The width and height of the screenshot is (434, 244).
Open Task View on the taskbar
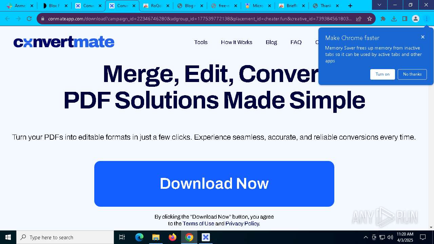tap(122, 237)
